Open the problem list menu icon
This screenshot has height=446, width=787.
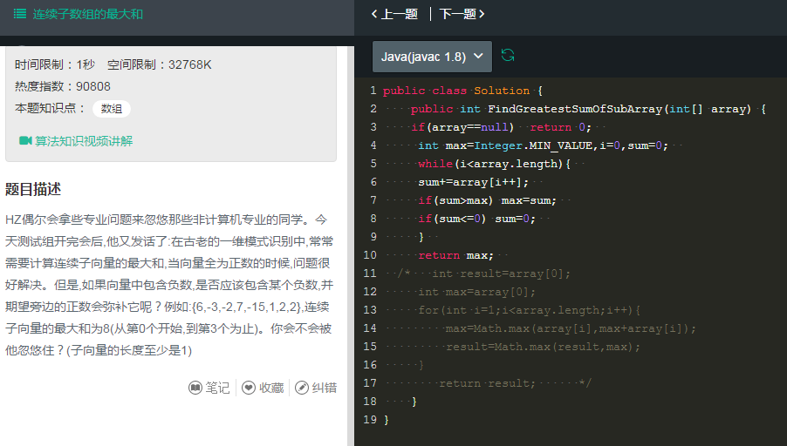[x=19, y=14]
